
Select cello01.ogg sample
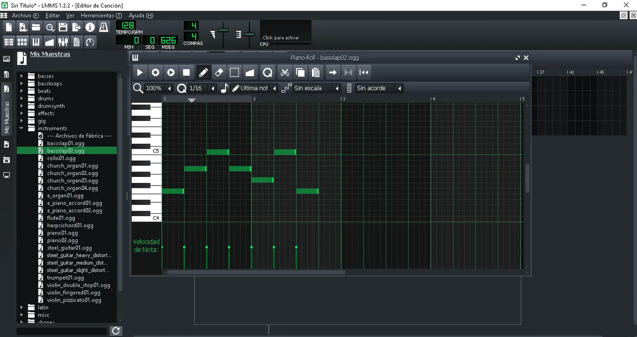[61, 158]
